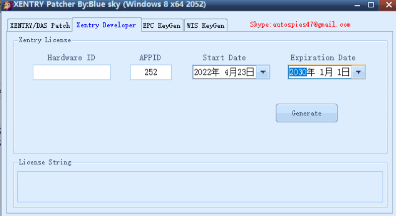The height and width of the screenshot is (216, 396).
Task: Minimize the XENTRY Patcher window
Action: click(357, 5)
